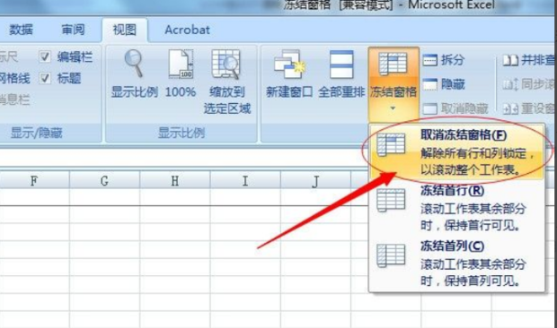Click Arrange All icon (全部重排)

(x=341, y=65)
